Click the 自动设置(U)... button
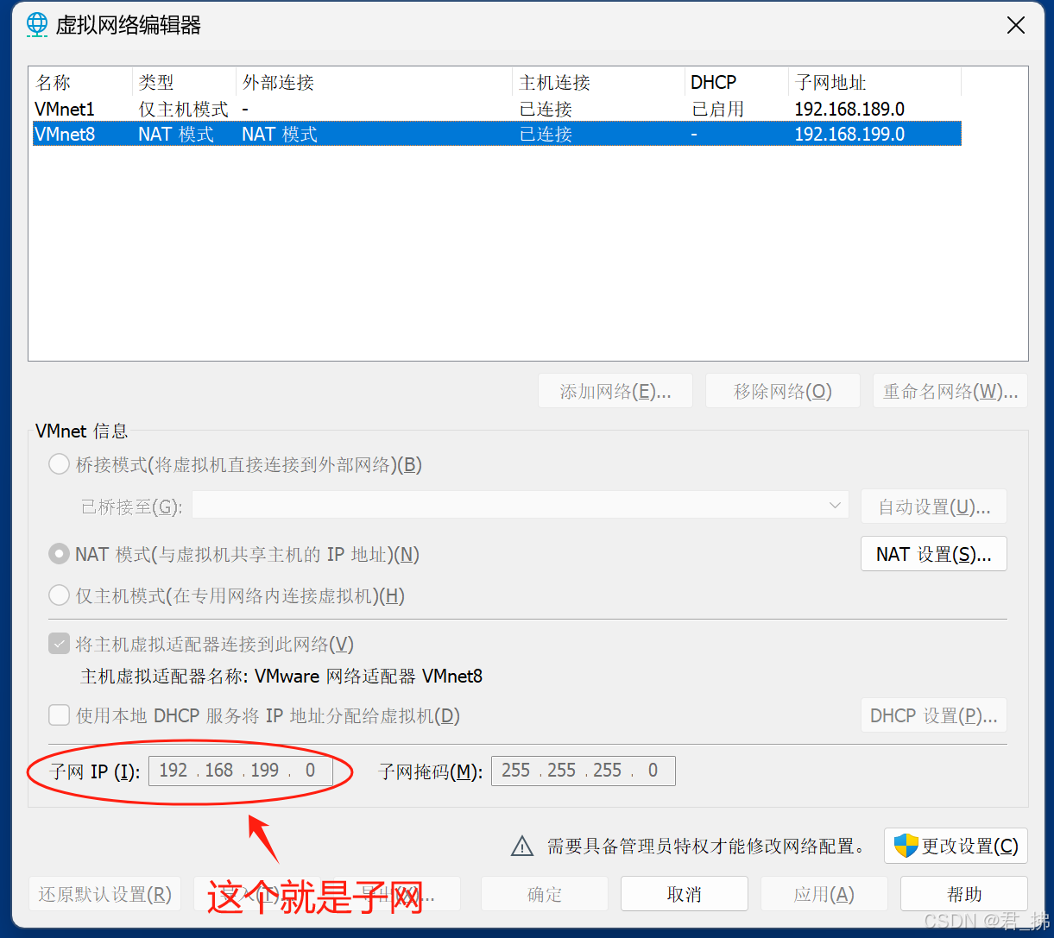 (x=934, y=507)
